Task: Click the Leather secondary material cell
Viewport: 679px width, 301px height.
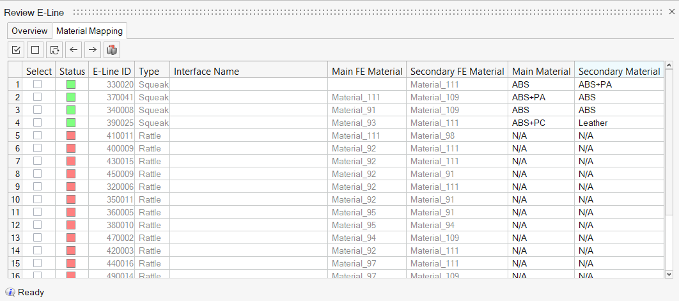Action: (x=593, y=123)
